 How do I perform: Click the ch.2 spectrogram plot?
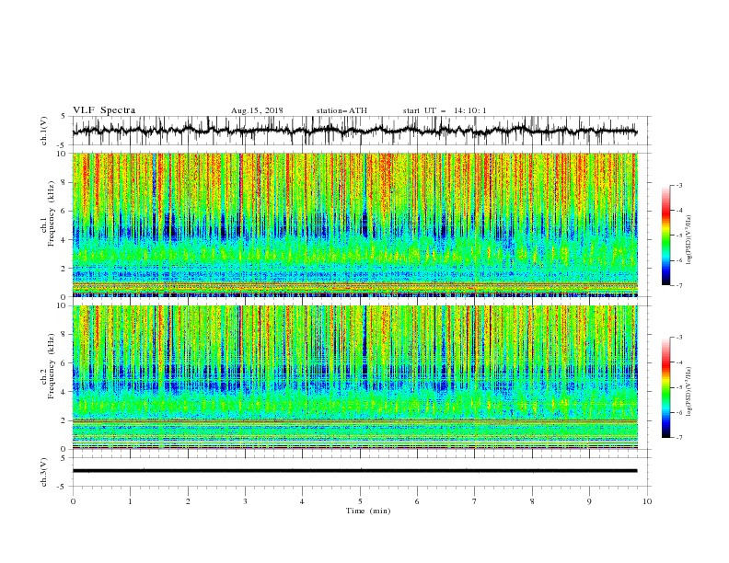[355, 377]
